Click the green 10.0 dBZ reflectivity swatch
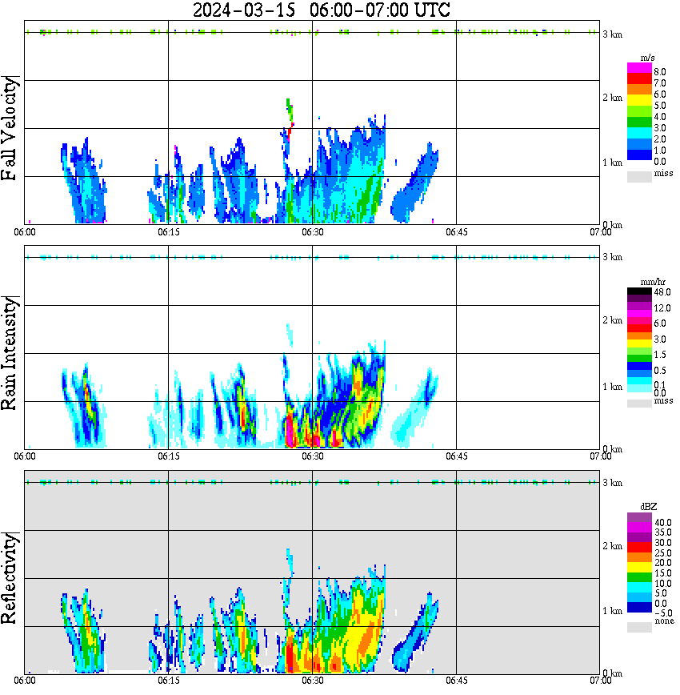 pos(639,577)
